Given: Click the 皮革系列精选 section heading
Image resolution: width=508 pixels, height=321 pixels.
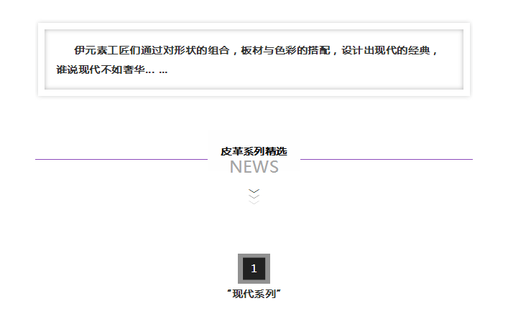Looking at the screenshot, I should pyautogui.click(x=254, y=151).
